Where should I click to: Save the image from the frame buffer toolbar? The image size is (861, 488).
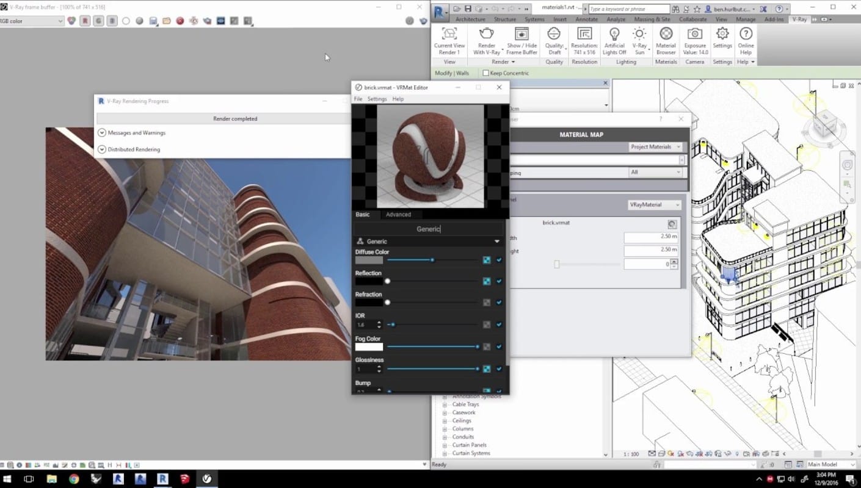click(153, 21)
